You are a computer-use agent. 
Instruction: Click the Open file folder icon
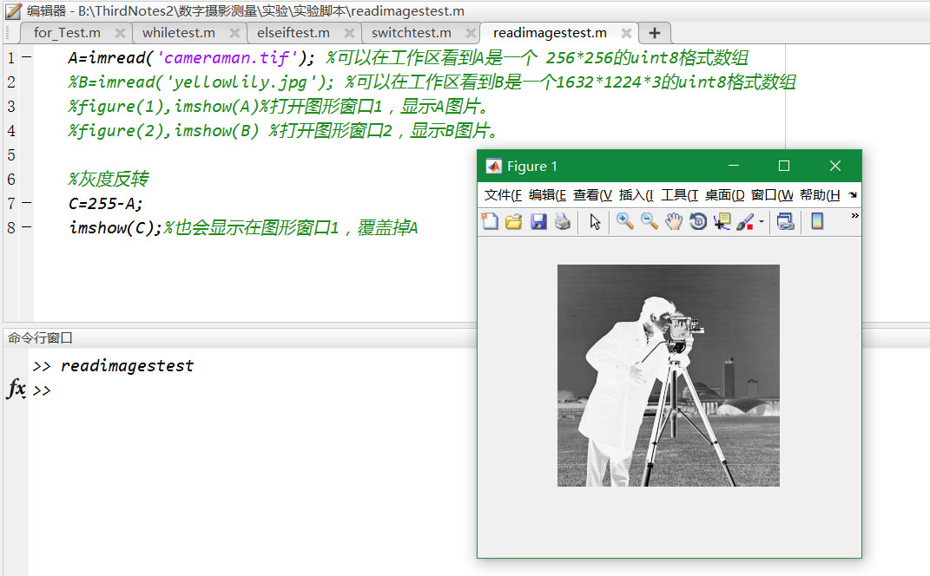click(514, 221)
